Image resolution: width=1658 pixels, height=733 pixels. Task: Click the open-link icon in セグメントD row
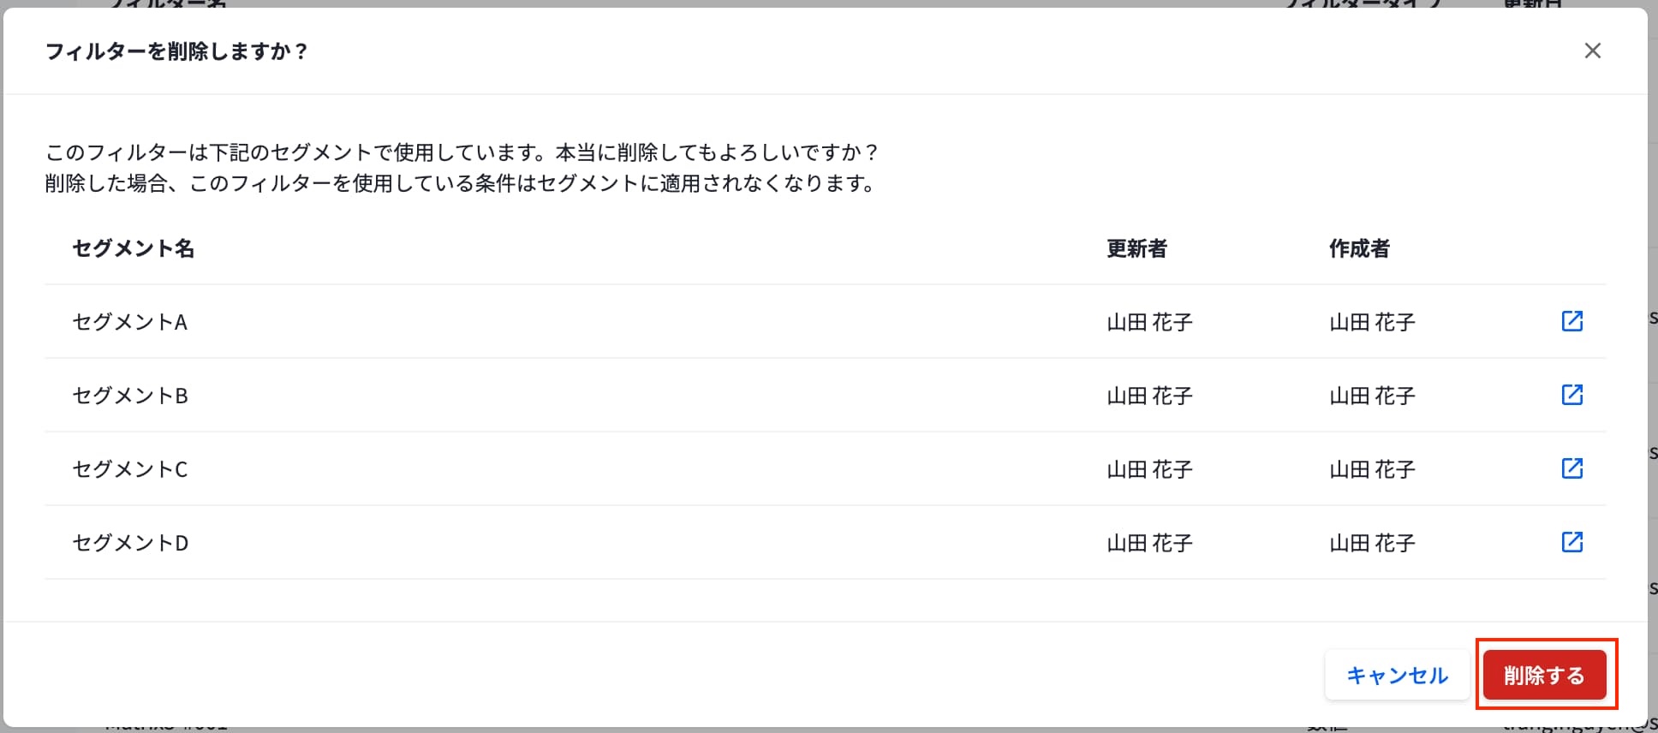pyautogui.click(x=1572, y=542)
